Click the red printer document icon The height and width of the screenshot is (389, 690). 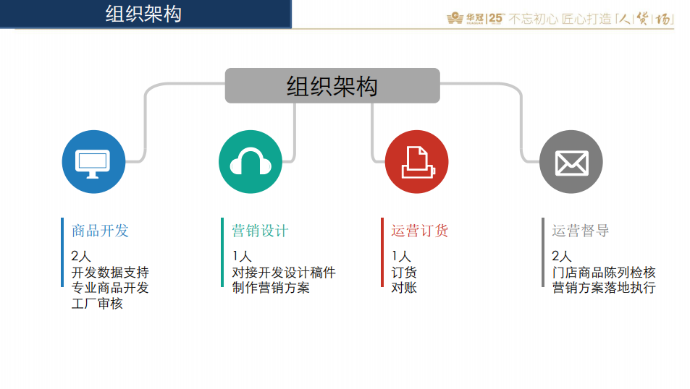tap(416, 162)
